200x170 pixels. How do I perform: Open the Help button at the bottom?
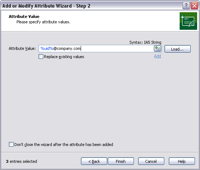(x=182, y=161)
